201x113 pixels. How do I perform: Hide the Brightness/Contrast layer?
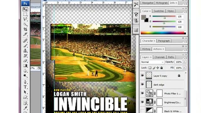pos(142,102)
